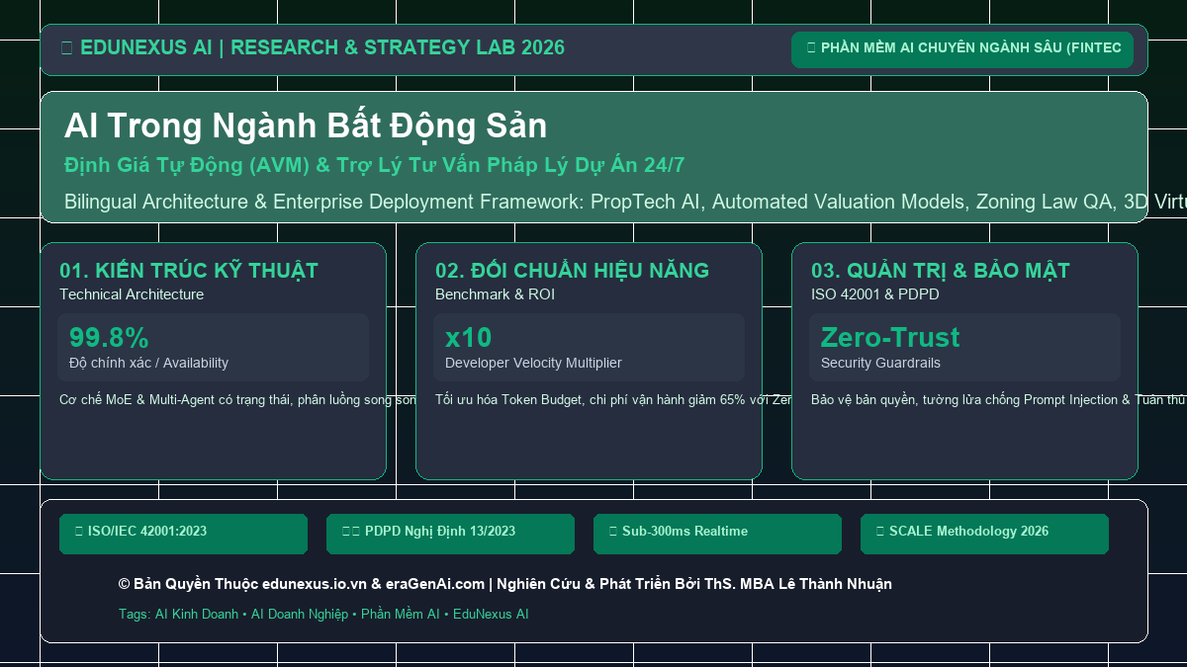Click the Security Guardrails label
This screenshot has width=1187, height=667.
pyautogui.click(x=880, y=363)
